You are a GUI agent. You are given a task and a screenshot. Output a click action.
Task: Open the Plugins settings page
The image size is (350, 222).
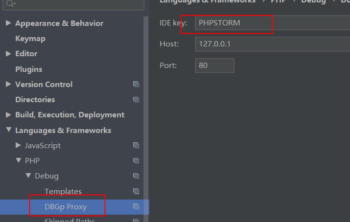click(29, 69)
